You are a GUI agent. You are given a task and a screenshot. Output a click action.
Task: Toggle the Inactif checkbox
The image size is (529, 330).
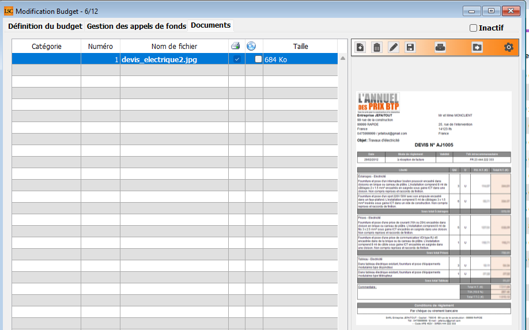coord(473,28)
